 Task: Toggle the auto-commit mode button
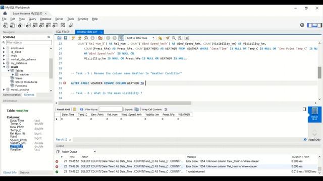coord(121,38)
